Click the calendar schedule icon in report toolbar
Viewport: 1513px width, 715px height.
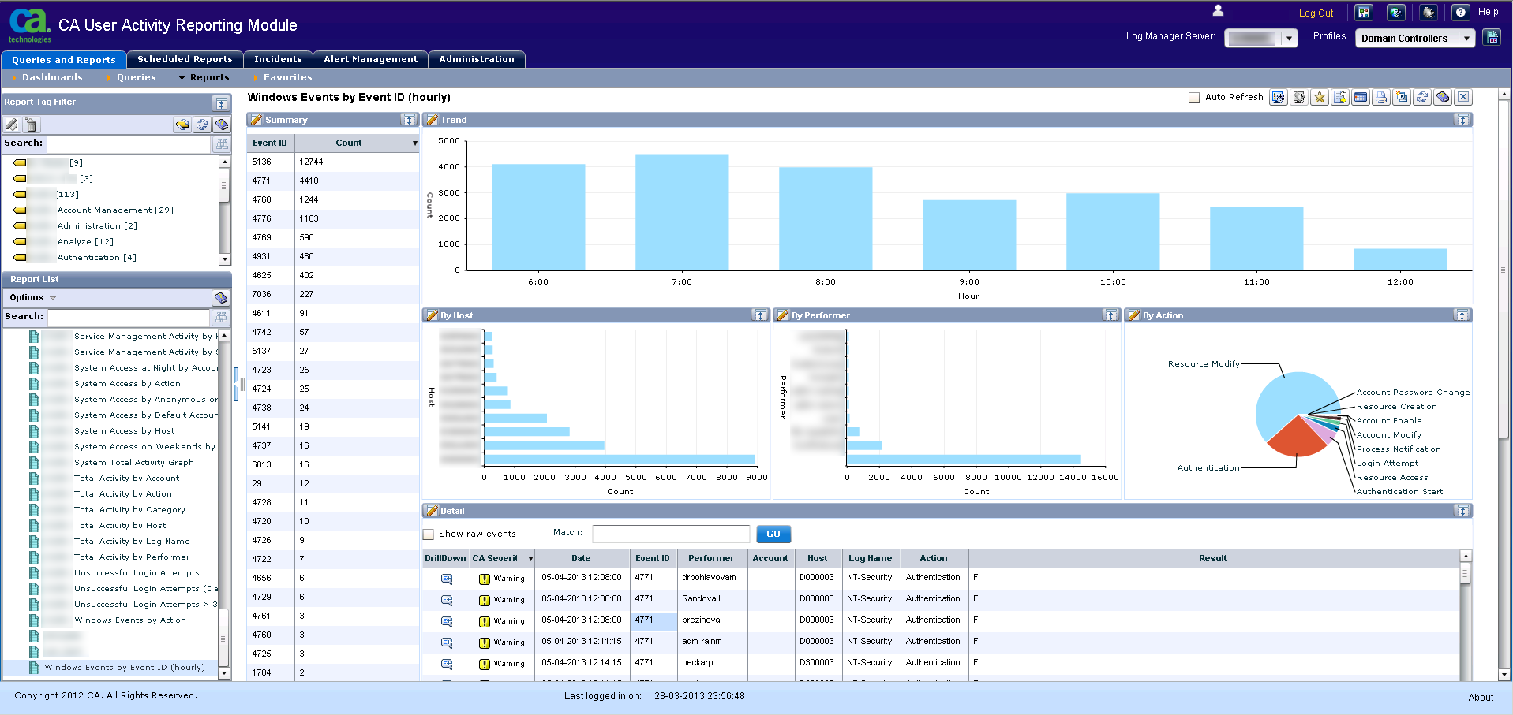1361,97
